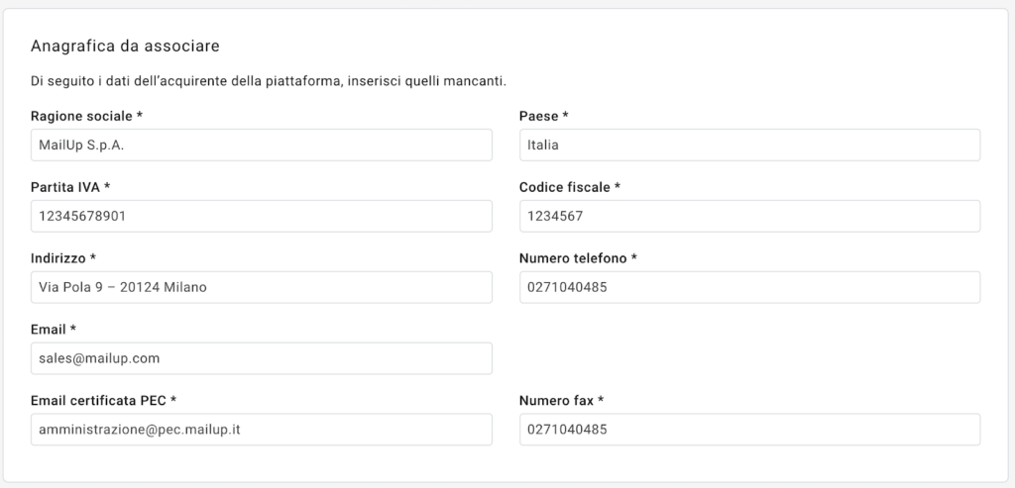
Task: Click the "Email certificata PEC *" label
Action: (x=103, y=401)
